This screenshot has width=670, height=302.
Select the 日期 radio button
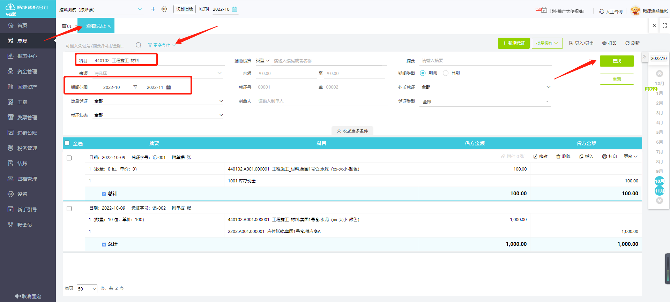coord(446,73)
